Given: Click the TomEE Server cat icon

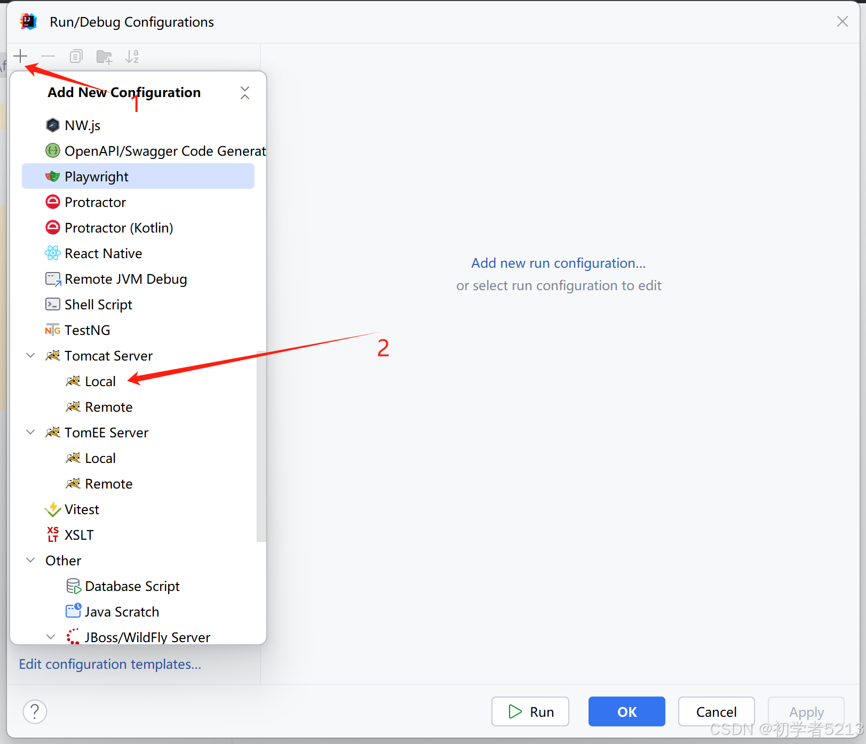Looking at the screenshot, I should pyautogui.click(x=52, y=433).
